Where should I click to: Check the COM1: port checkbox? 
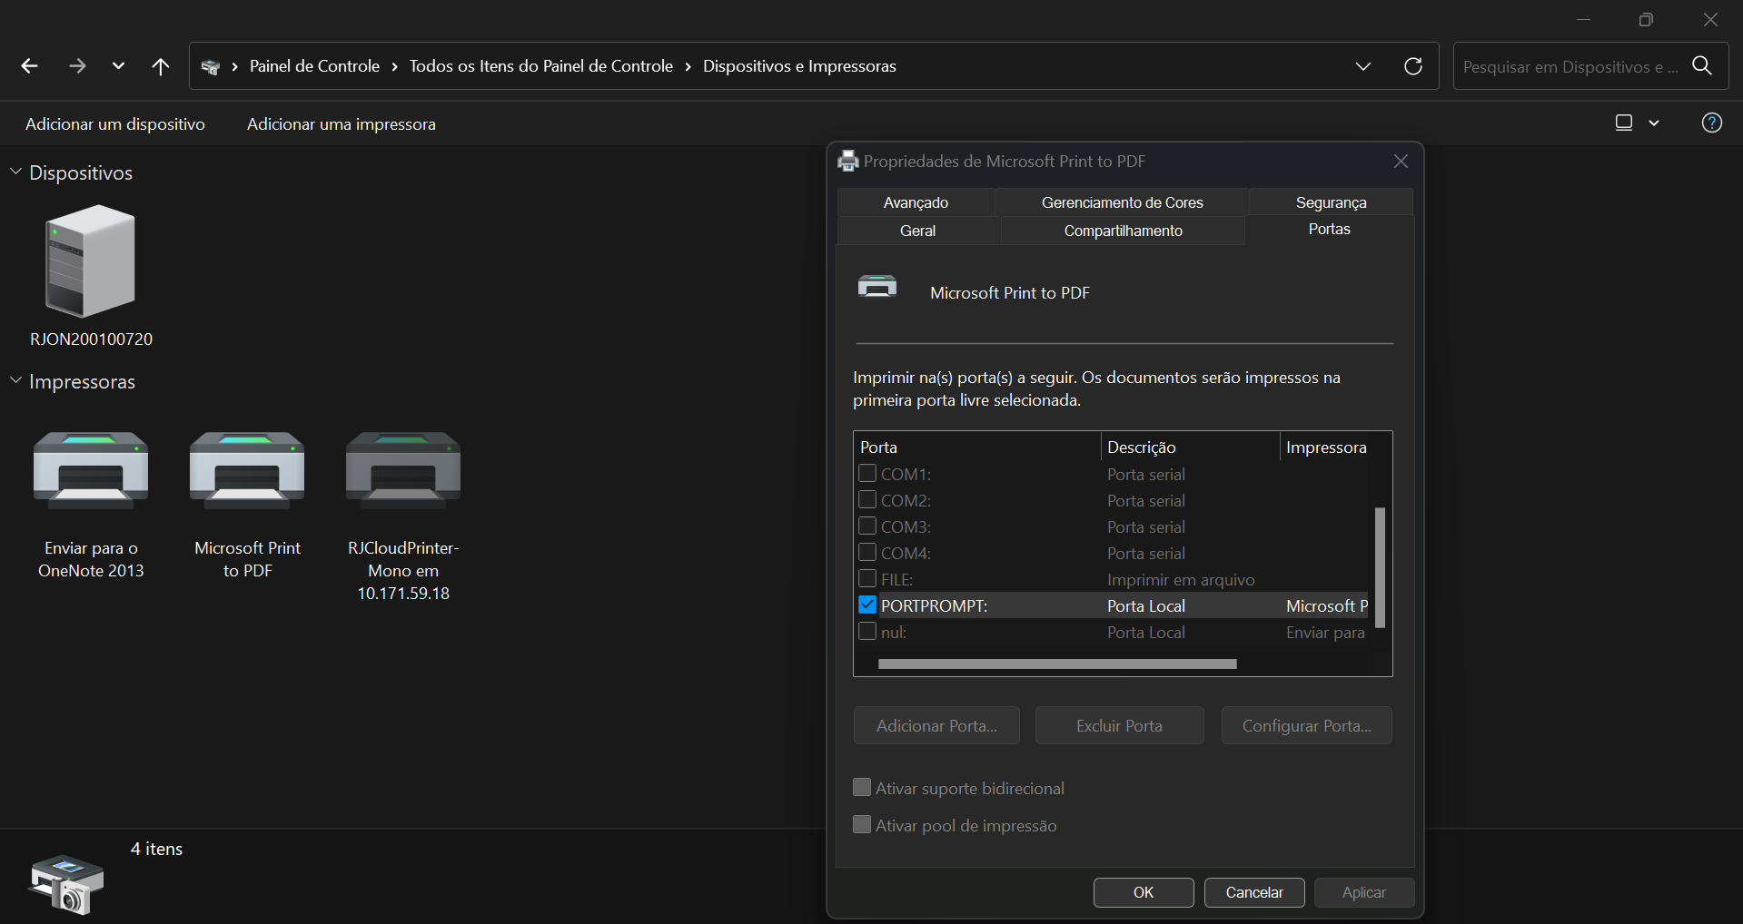[x=867, y=474]
